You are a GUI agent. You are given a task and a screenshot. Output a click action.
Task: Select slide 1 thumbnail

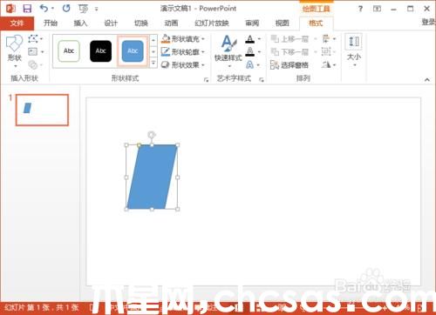(x=42, y=110)
